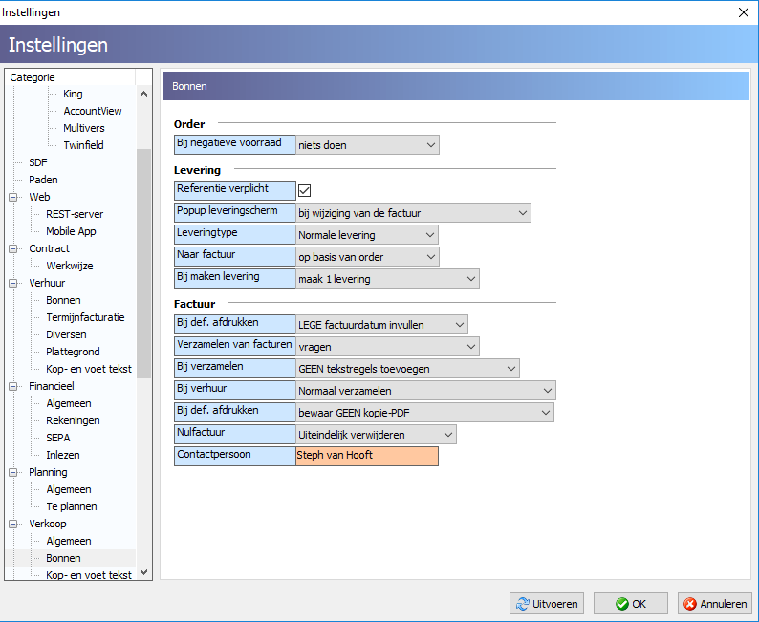The width and height of the screenshot is (759, 622).
Task: Select Termijnfacturatie under Verhuur
Action: [x=85, y=317]
